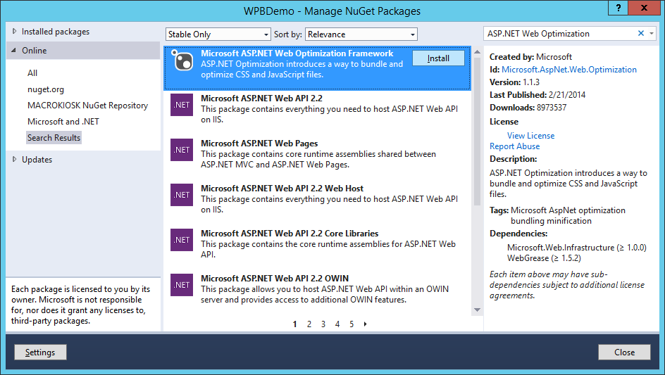Viewport: 665px width, 375px height.
Task: Expand the Updates node
Action: 14,159
